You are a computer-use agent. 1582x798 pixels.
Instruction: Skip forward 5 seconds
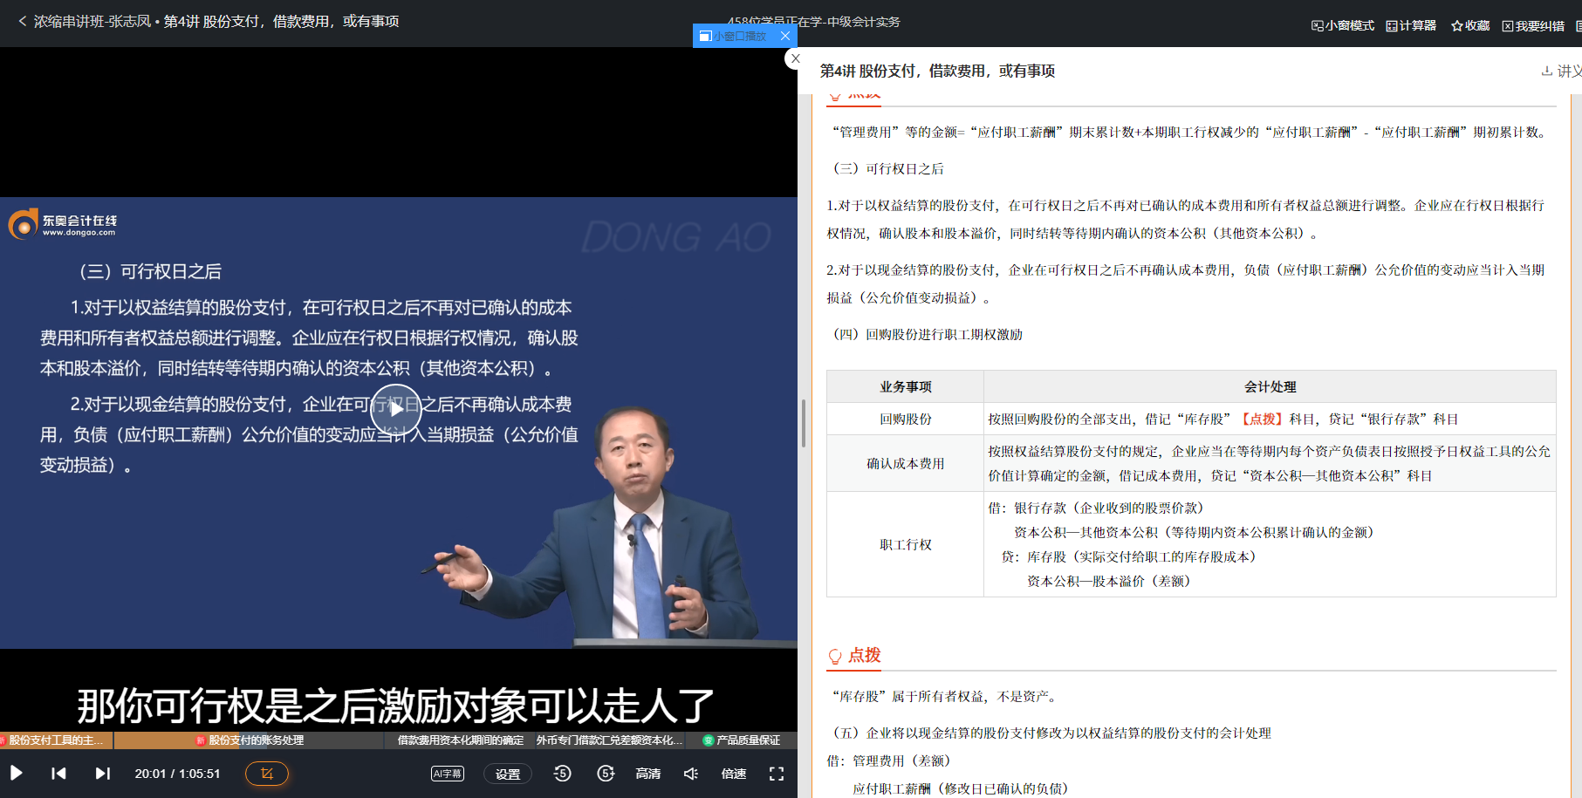click(606, 773)
